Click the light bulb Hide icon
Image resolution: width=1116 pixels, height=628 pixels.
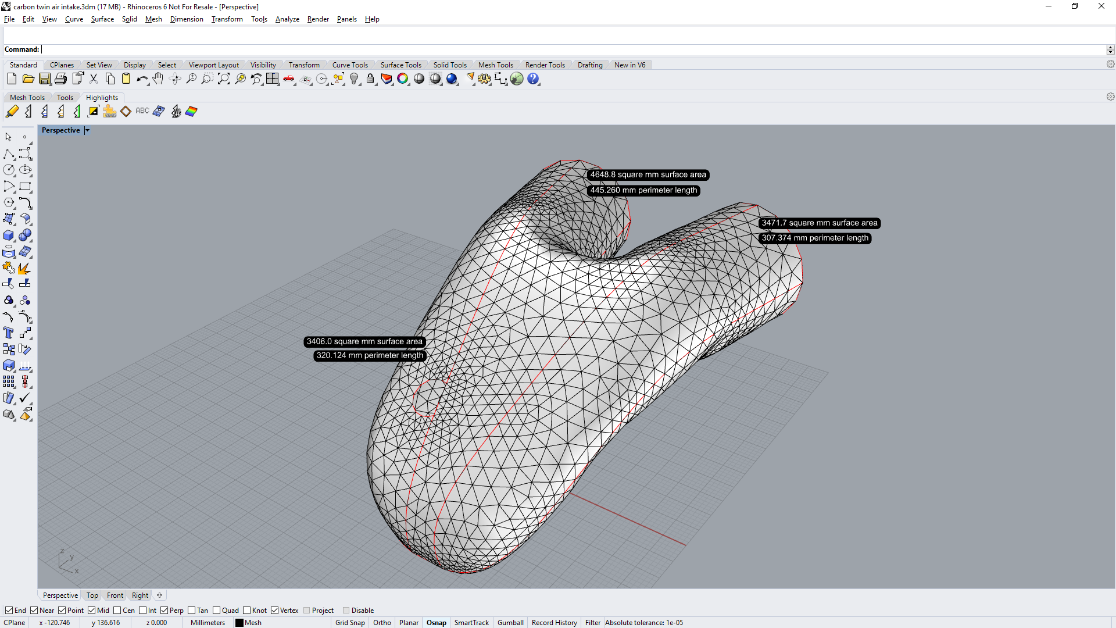click(x=355, y=79)
